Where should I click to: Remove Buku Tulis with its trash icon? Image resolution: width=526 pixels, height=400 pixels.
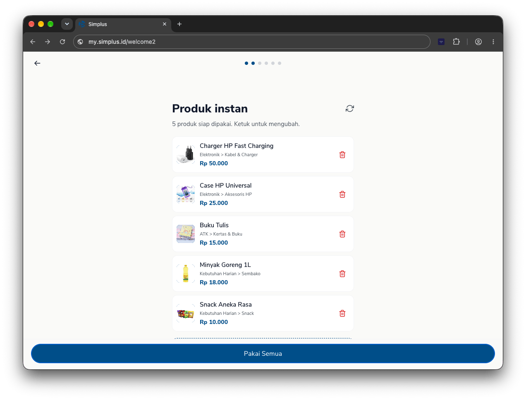pyautogui.click(x=342, y=234)
